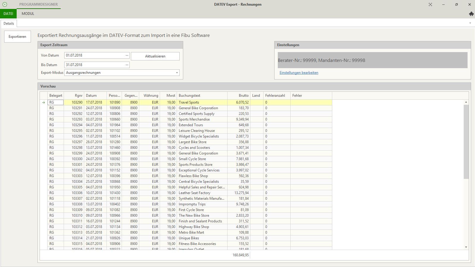Select the Leather Seat Factory row
This screenshot has width=475, height=267.
(194, 193)
